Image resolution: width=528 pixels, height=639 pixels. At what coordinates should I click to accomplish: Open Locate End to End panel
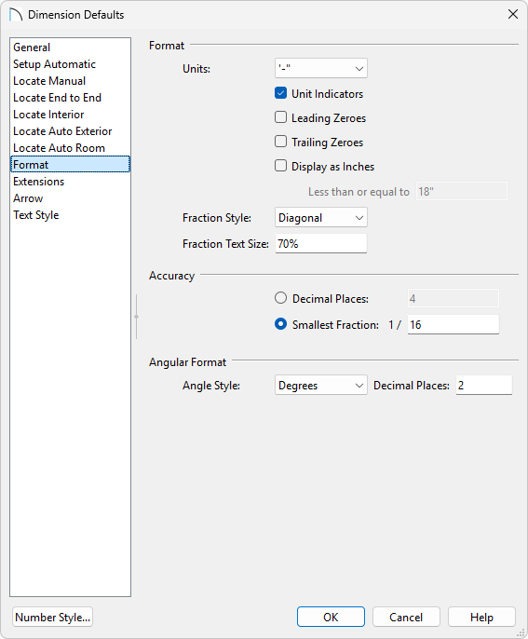(x=70, y=98)
